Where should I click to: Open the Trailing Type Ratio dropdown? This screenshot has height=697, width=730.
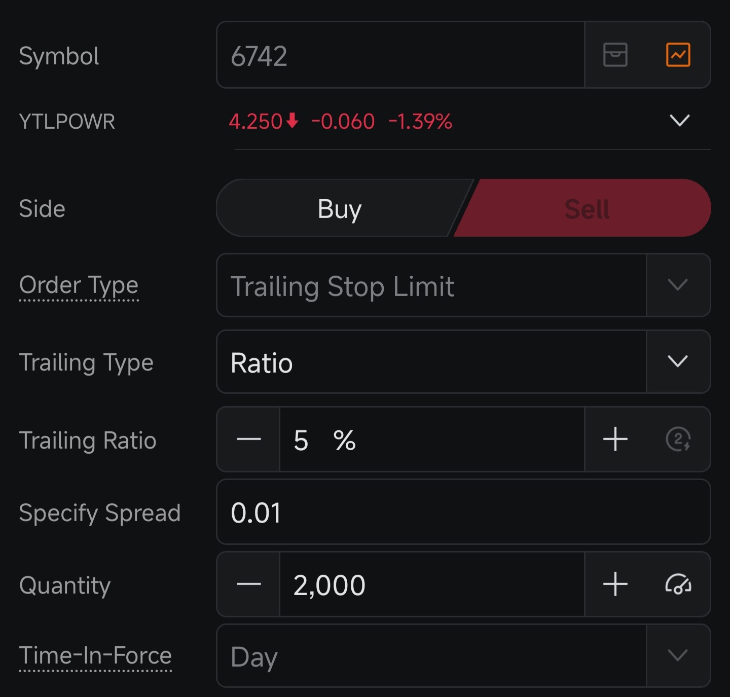click(463, 362)
